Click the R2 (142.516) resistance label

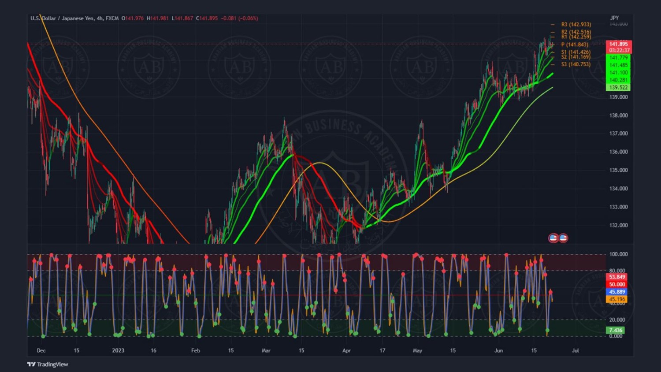(576, 32)
